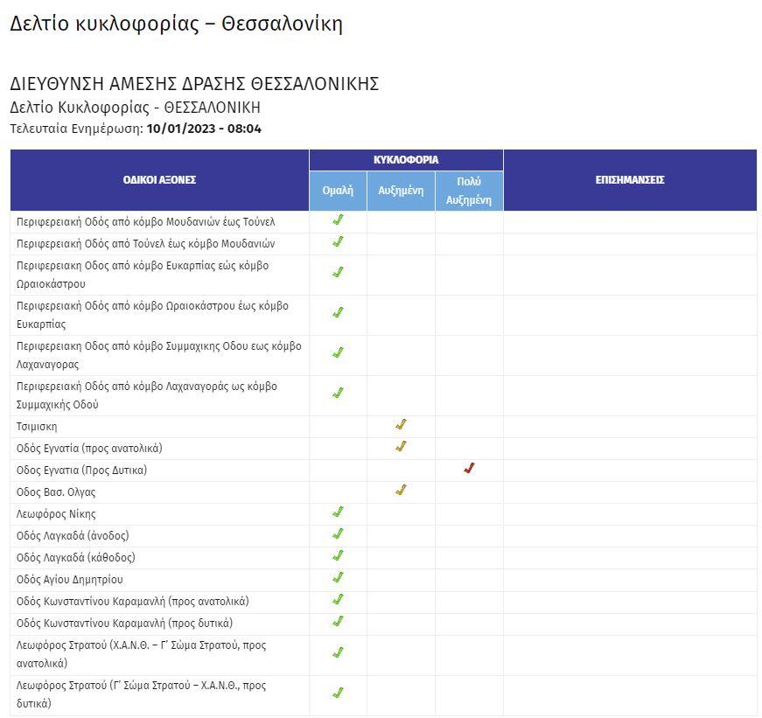
Task: Click the green checkmark for Οδός Λαγκαδά (κάθοδος)
Action: (x=338, y=557)
